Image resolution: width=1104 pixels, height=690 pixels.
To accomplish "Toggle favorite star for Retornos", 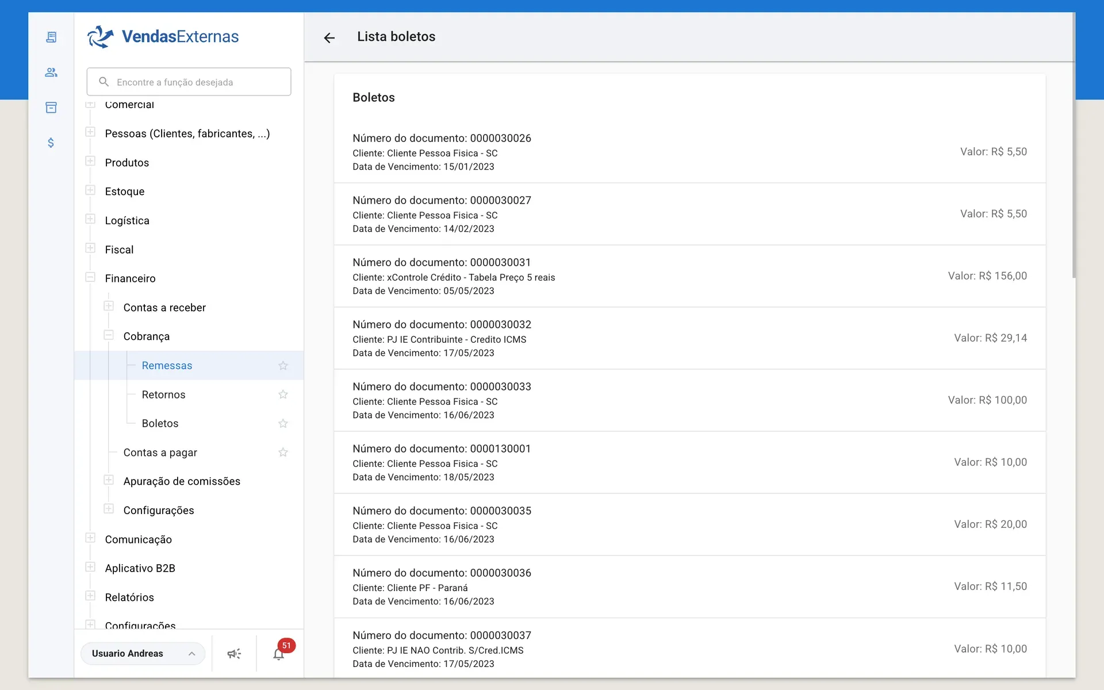I will (283, 394).
